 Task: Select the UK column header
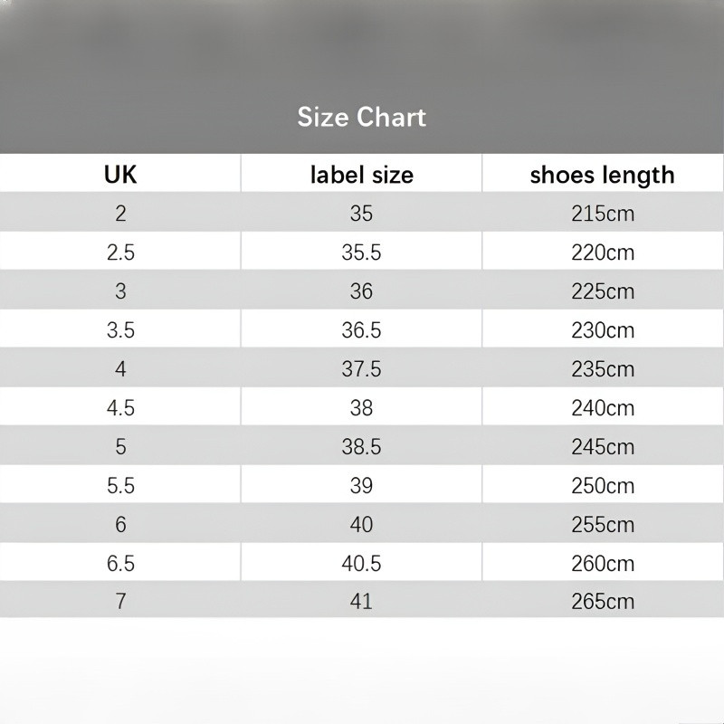coord(120,175)
